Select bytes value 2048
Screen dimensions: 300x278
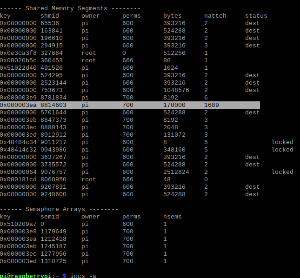[171, 127]
